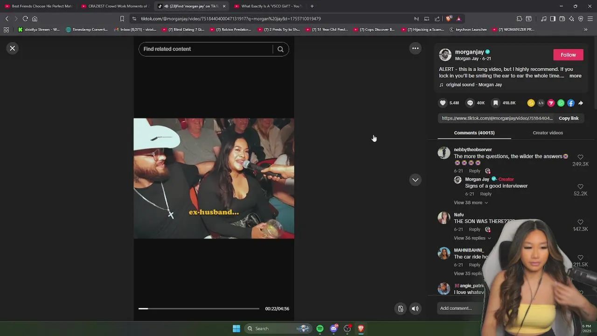Open 'keychron Launcher' bookmark
This screenshot has height=336, width=597.
pos(468,29)
